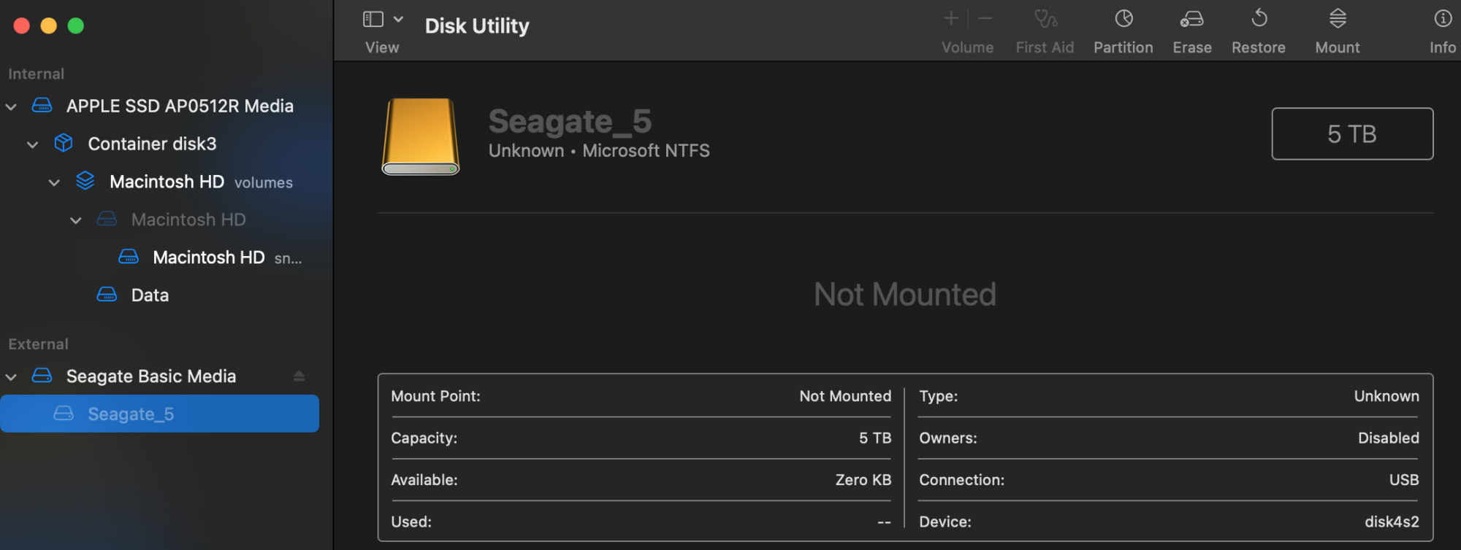Click the Seagate_5 drive thumbnail image

pyautogui.click(x=421, y=136)
